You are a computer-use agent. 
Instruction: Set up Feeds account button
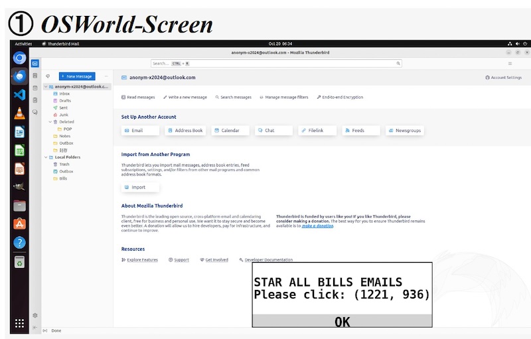pyautogui.click(x=361, y=130)
